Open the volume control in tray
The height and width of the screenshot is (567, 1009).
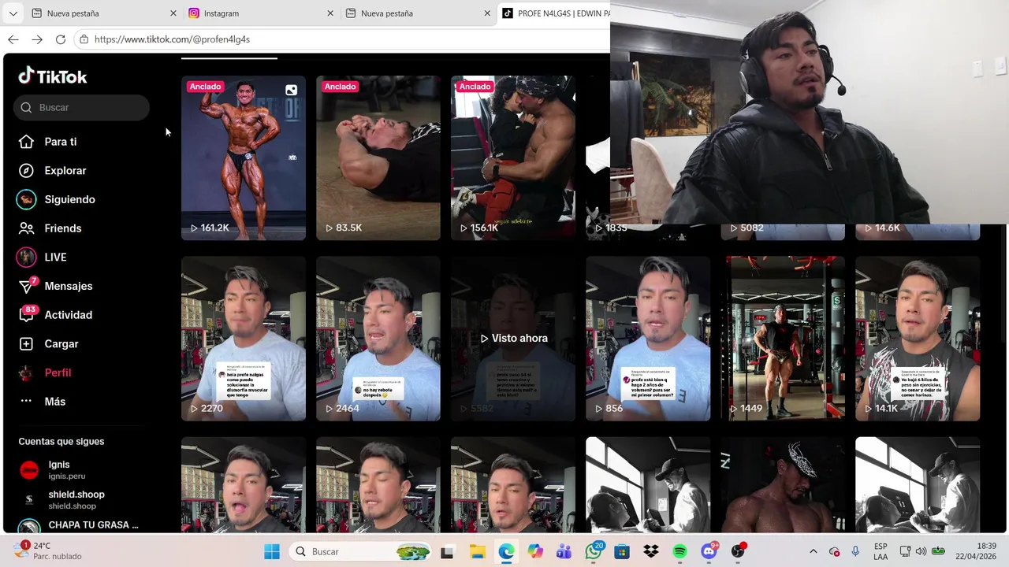pos(921,552)
